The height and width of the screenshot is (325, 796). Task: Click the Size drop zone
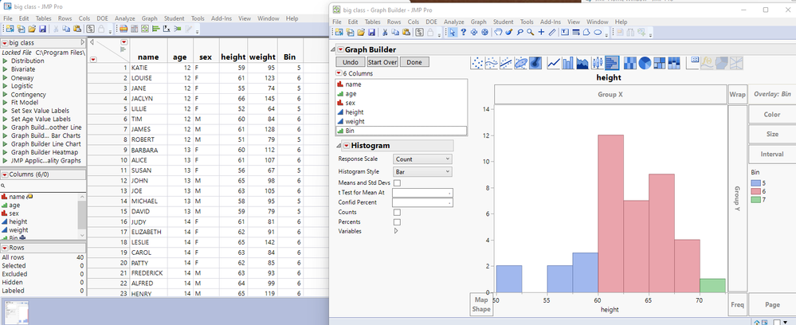click(771, 135)
